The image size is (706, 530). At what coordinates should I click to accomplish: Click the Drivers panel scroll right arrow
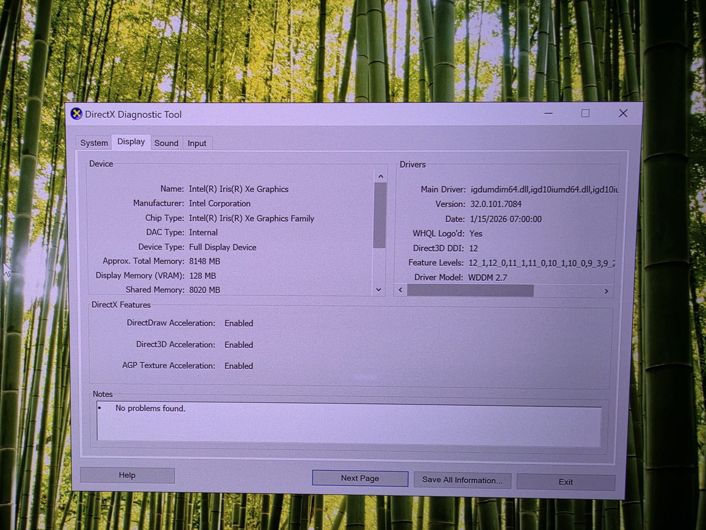[606, 291]
